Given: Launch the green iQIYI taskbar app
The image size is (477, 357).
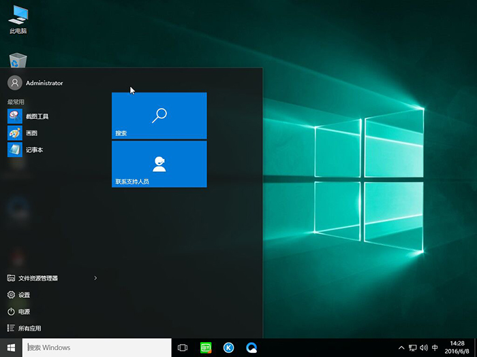Looking at the screenshot, I should (206, 347).
